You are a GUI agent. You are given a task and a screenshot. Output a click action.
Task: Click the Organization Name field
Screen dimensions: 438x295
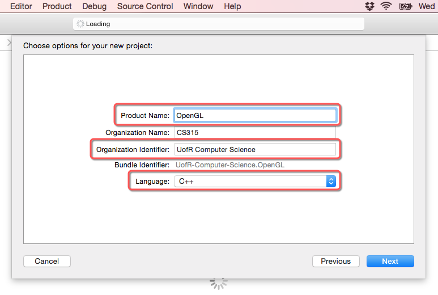pyautogui.click(x=255, y=132)
